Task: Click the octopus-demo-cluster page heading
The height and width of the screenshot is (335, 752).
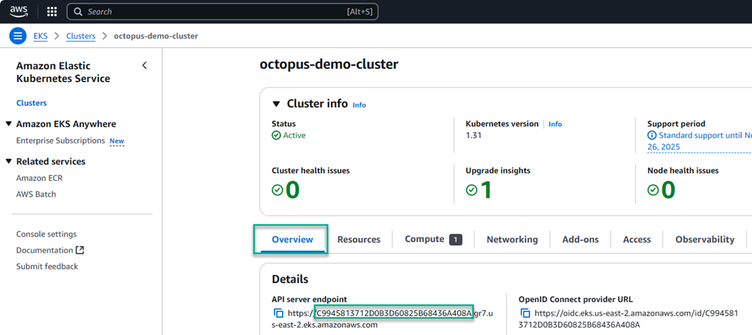Action: (x=329, y=65)
